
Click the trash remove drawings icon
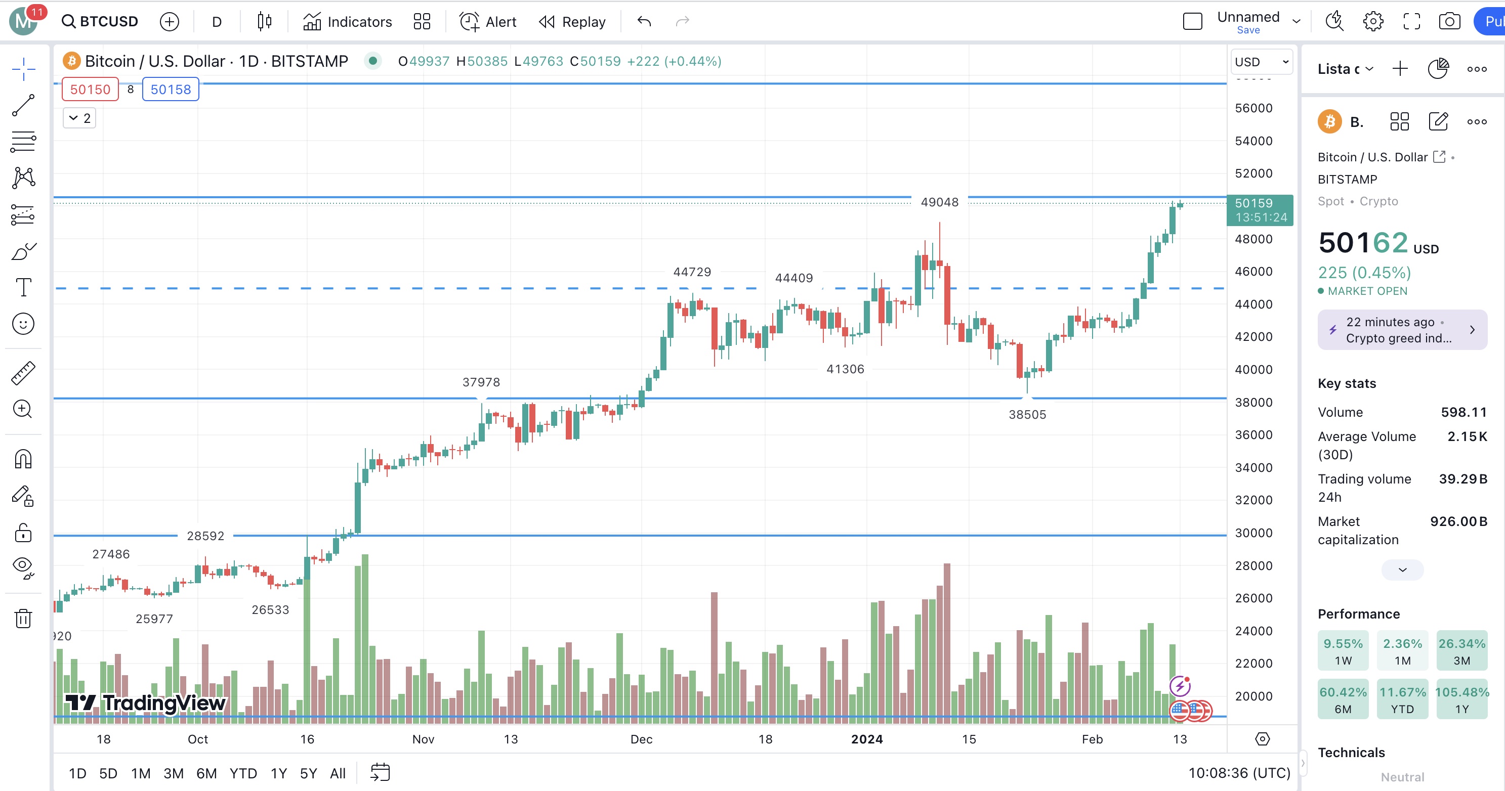pyautogui.click(x=23, y=618)
